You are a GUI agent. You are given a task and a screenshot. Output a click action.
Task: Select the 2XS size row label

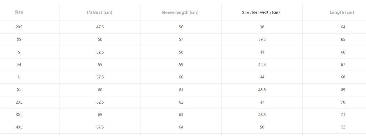tap(19, 27)
